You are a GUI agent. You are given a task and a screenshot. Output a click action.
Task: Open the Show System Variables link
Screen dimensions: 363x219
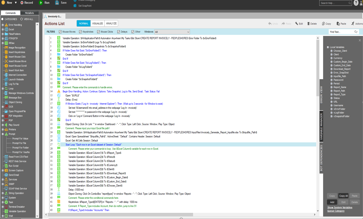(x=340, y=208)
